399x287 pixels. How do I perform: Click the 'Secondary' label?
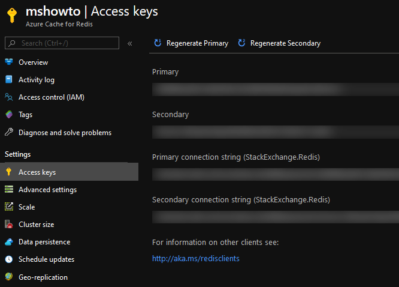tap(171, 115)
